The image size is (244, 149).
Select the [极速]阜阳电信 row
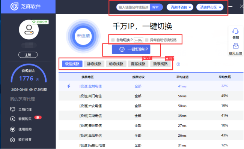pos(151,136)
